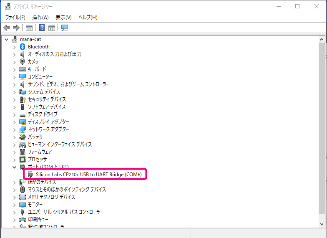This screenshot has height=238, width=327.
Task: Click the webcam icon beside カメラ
Action: click(x=23, y=62)
